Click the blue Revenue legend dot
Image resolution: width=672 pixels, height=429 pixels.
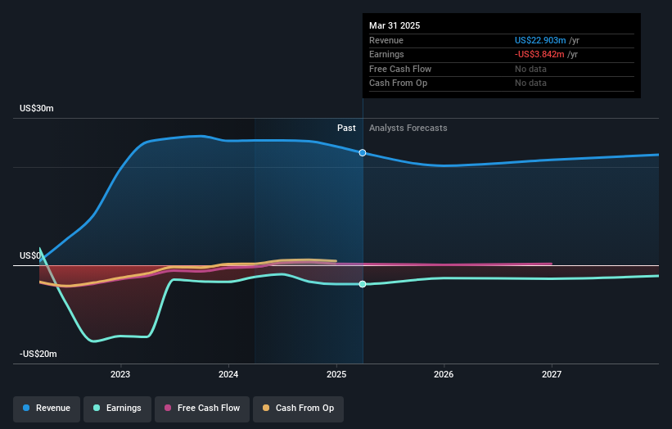(x=26, y=408)
